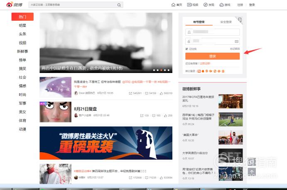Viewport: 287px width, 190px height.
Task: Toggle the 记住我 remember me checkbox
Action: point(187,49)
